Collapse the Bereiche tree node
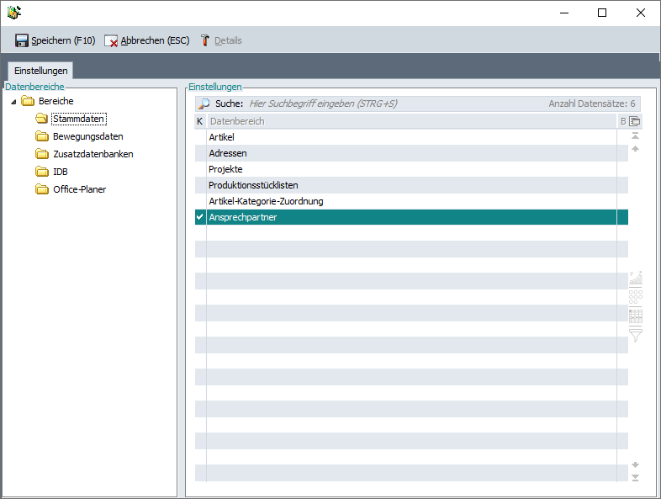The image size is (661, 499). (14, 102)
